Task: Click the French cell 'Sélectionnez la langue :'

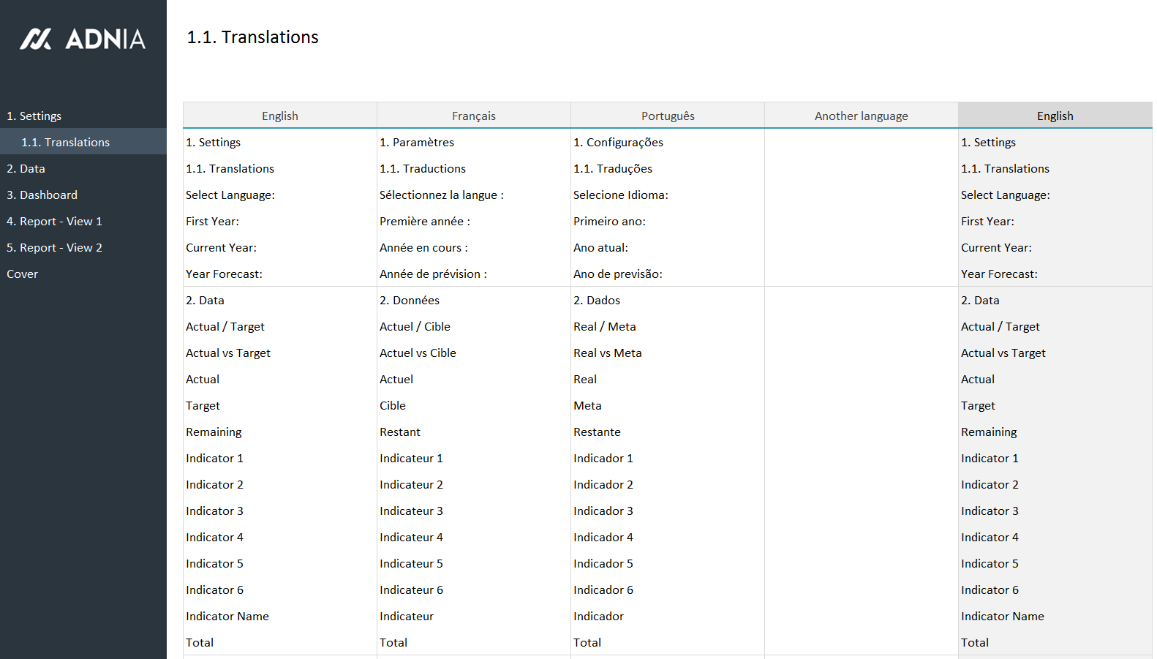Action: 442,195
